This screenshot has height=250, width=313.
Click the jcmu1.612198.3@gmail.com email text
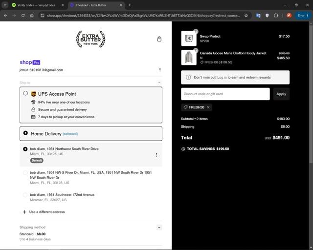tap(41, 70)
